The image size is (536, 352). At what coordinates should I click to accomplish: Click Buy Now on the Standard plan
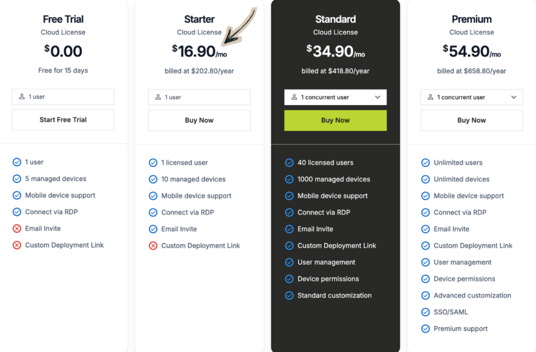click(x=335, y=120)
